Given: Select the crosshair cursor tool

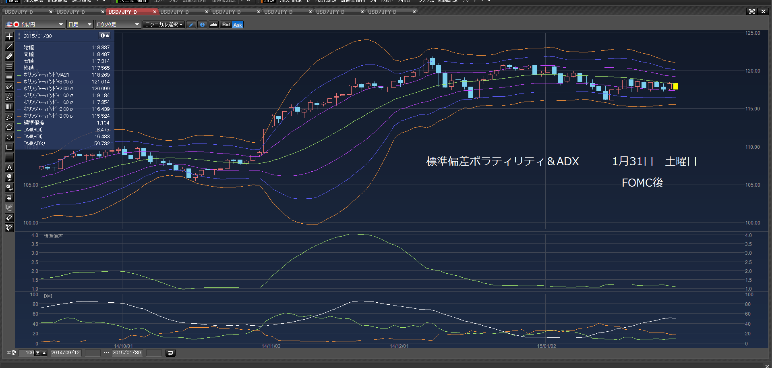Looking at the screenshot, I should 9,36.
